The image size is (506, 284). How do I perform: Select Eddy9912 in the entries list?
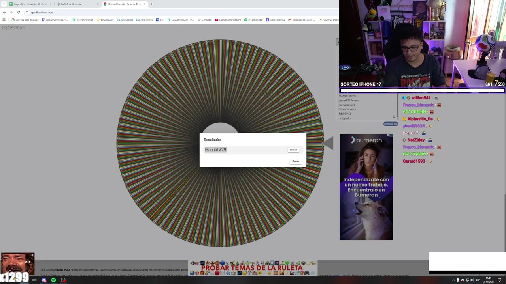tap(345, 114)
